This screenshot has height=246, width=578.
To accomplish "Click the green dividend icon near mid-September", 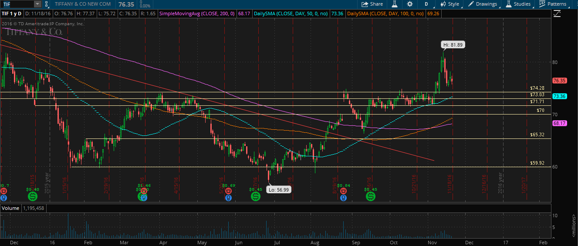I will pyautogui.click(x=370, y=197).
